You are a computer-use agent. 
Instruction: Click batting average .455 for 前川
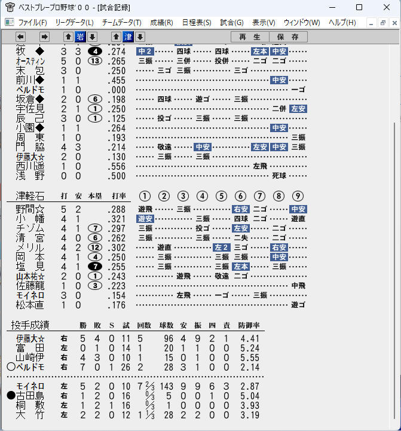pyautogui.click(x=117, y=80)
